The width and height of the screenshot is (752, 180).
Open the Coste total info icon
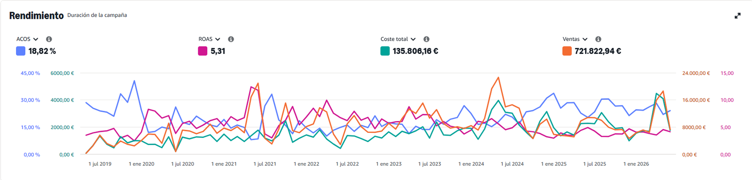pos(426,39)
